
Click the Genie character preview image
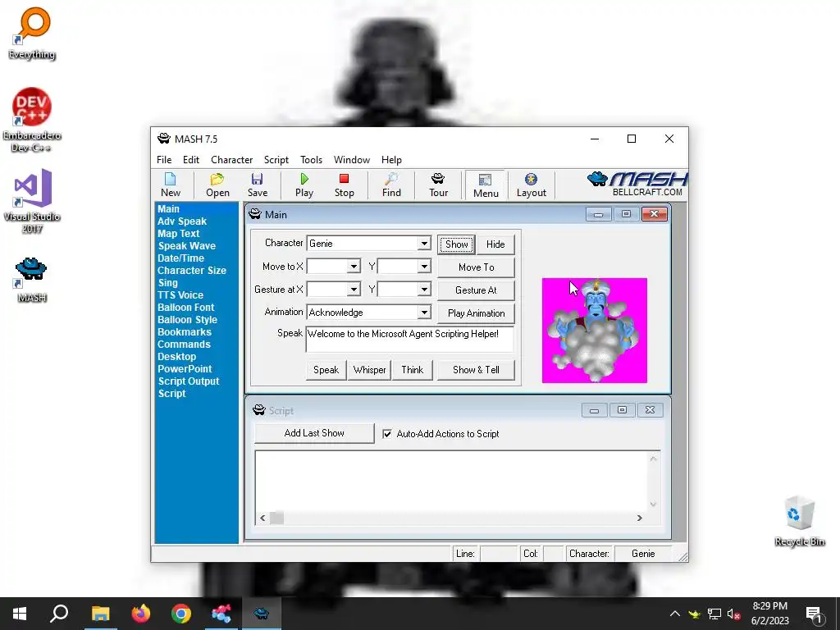[x=594, y=331]
